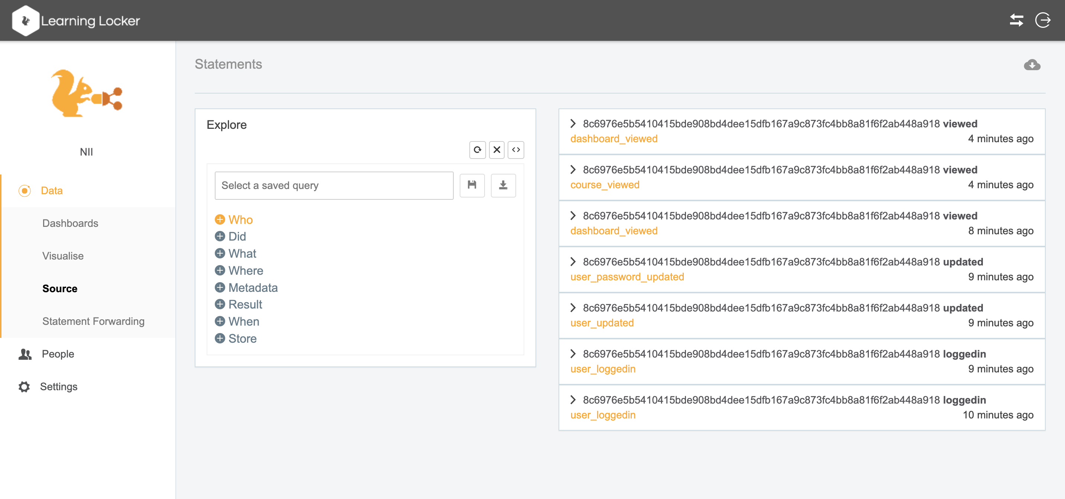Expand the Did query section
Image resolution: width=1065 pixels, height=499 pixels.
pyautogui.click(x=220, y=236)
